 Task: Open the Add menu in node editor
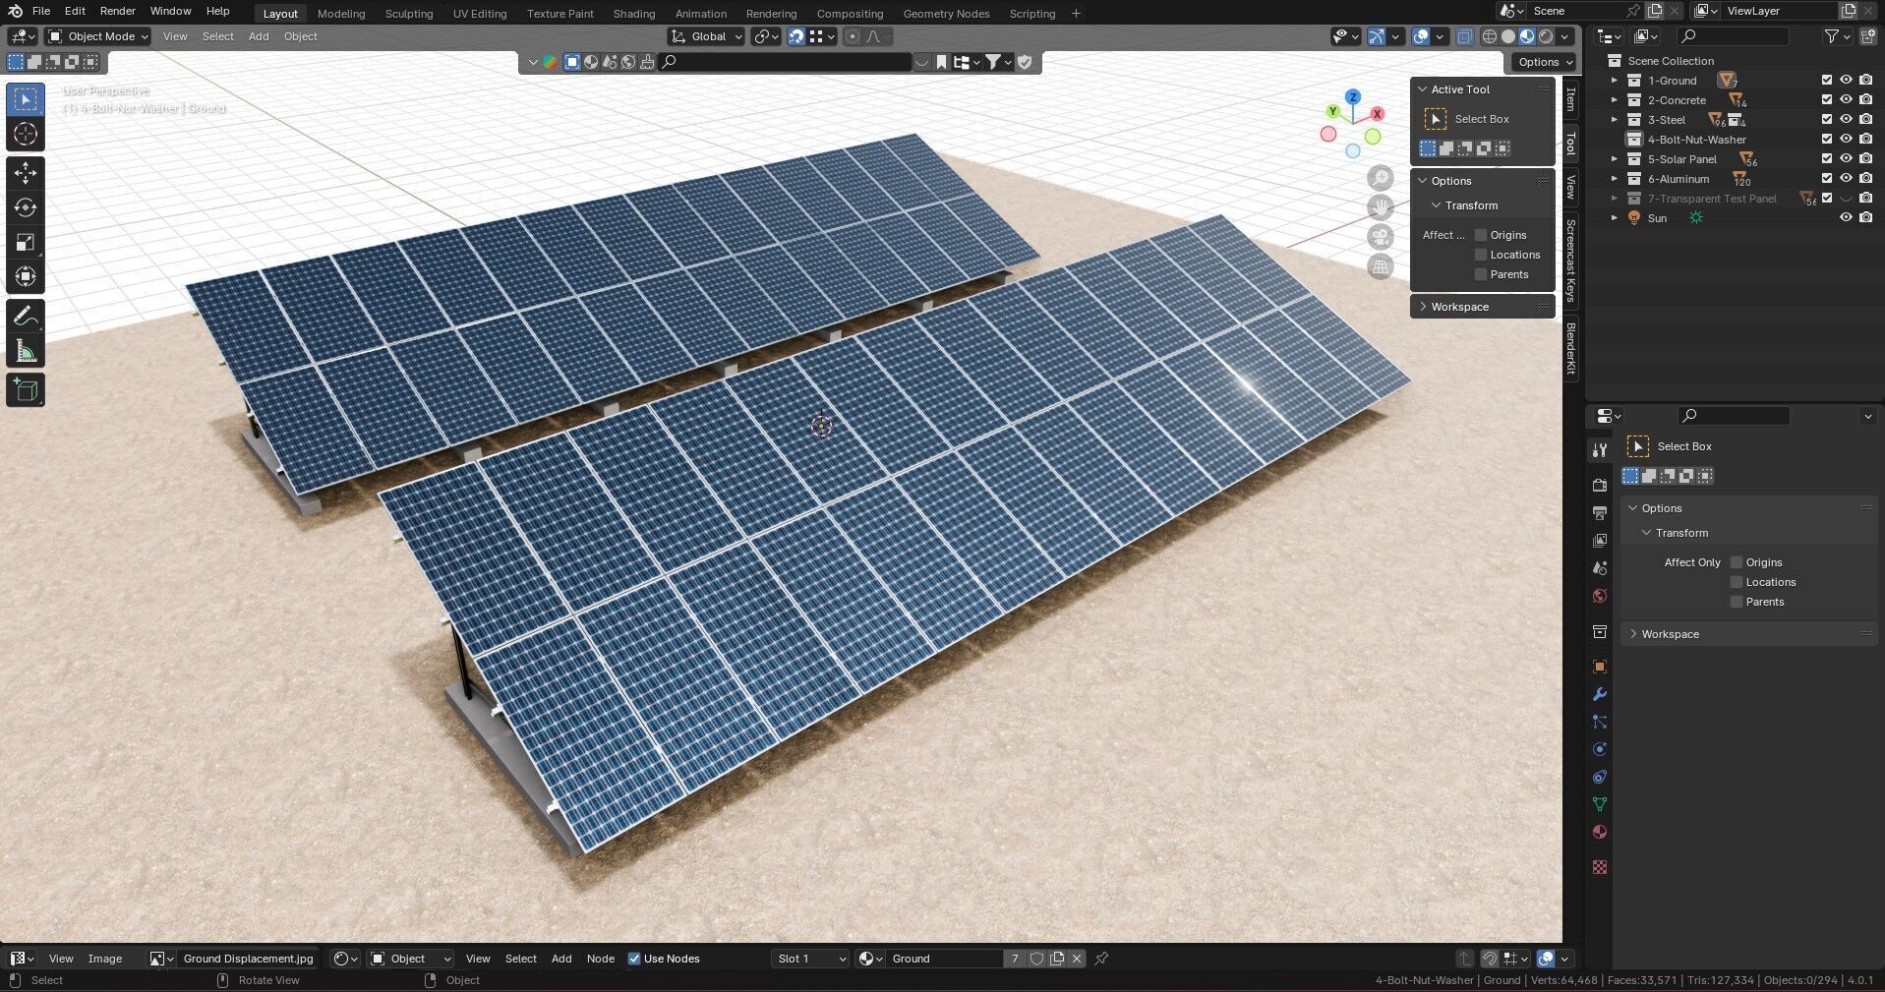click(x=561, y=959)
